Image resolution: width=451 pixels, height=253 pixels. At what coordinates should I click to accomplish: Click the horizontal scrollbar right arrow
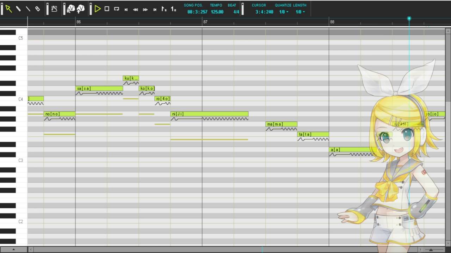tap(420, 249)
